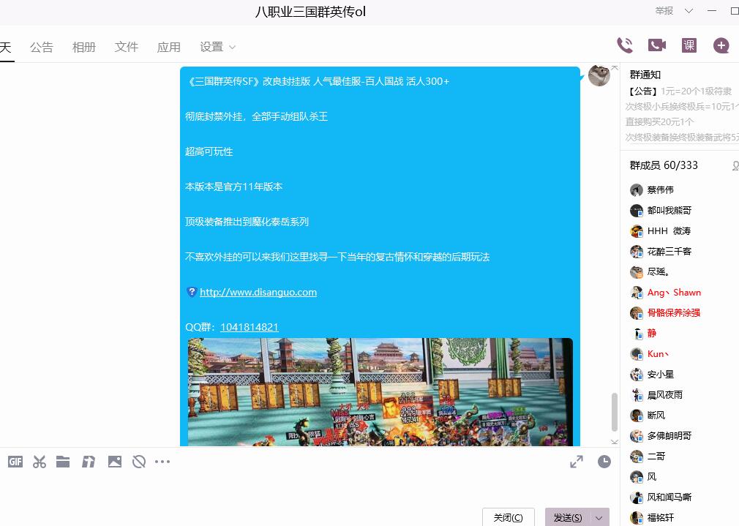Click the game screenshot in the message
This screenshot has width=739, height=526.
click(380, 391)
